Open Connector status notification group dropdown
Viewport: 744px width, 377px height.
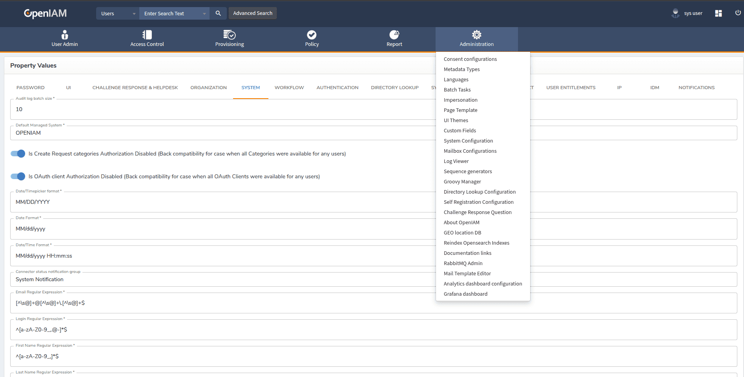tap(374, 279)
